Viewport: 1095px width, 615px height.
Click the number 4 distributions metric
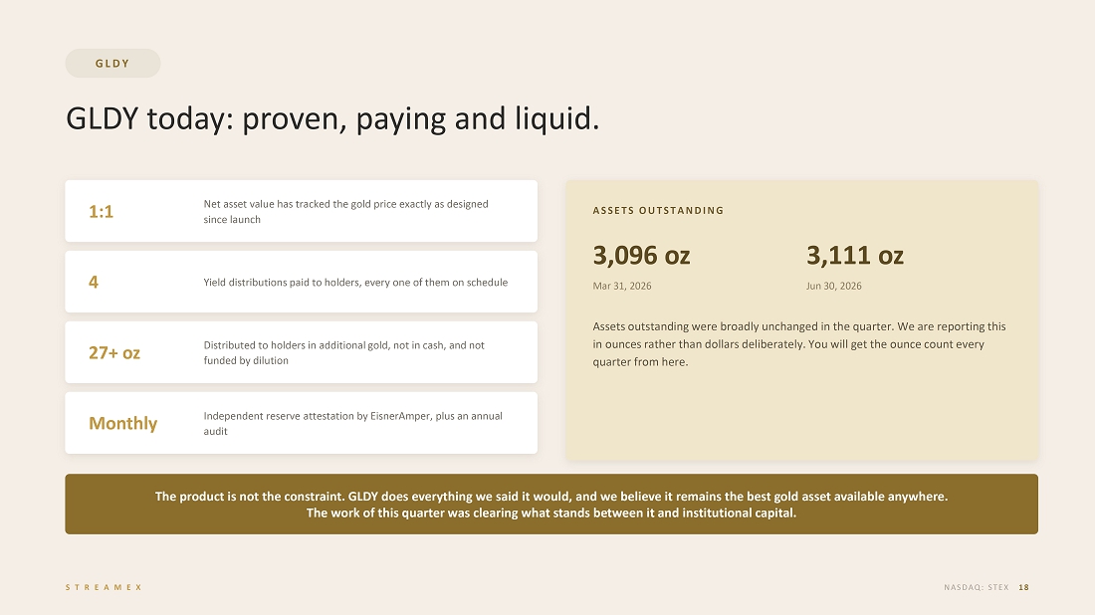[94, 282]
